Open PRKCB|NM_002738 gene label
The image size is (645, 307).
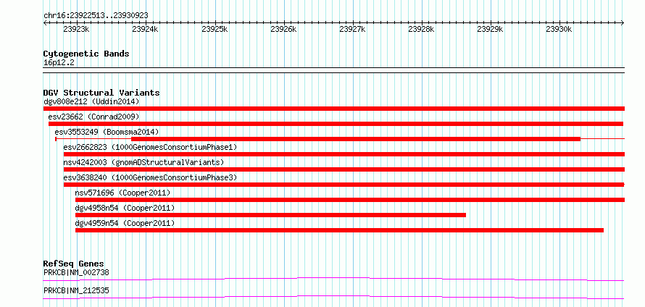76,272
